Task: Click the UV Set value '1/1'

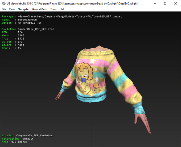Action: pyautogui.click(x=20, y=42)
